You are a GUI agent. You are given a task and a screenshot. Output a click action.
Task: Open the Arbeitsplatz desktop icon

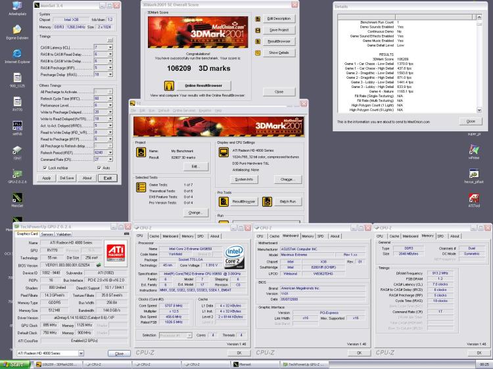(x=16, y=7)
